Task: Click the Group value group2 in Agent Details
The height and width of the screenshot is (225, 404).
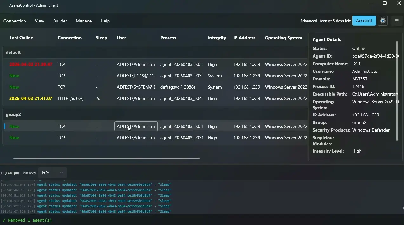Action: tap(359, 122)
